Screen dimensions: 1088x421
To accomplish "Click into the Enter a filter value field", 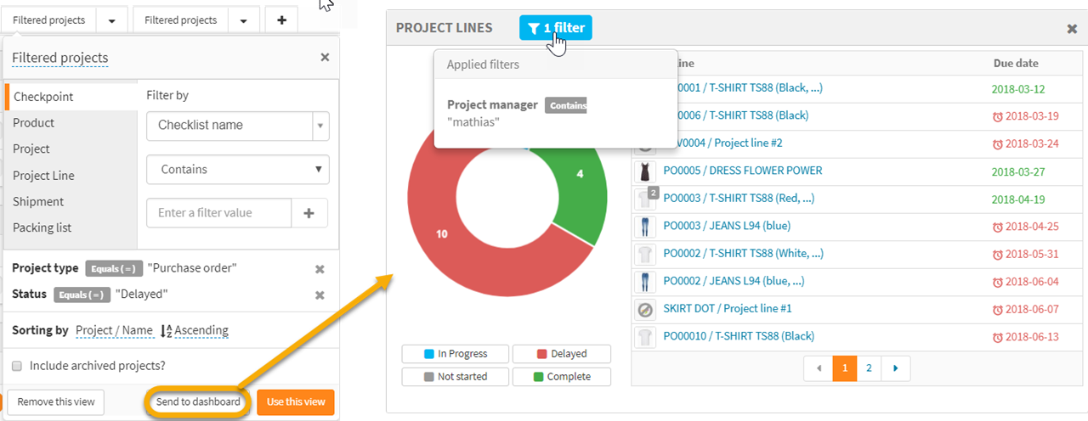I will click(219, 213).
